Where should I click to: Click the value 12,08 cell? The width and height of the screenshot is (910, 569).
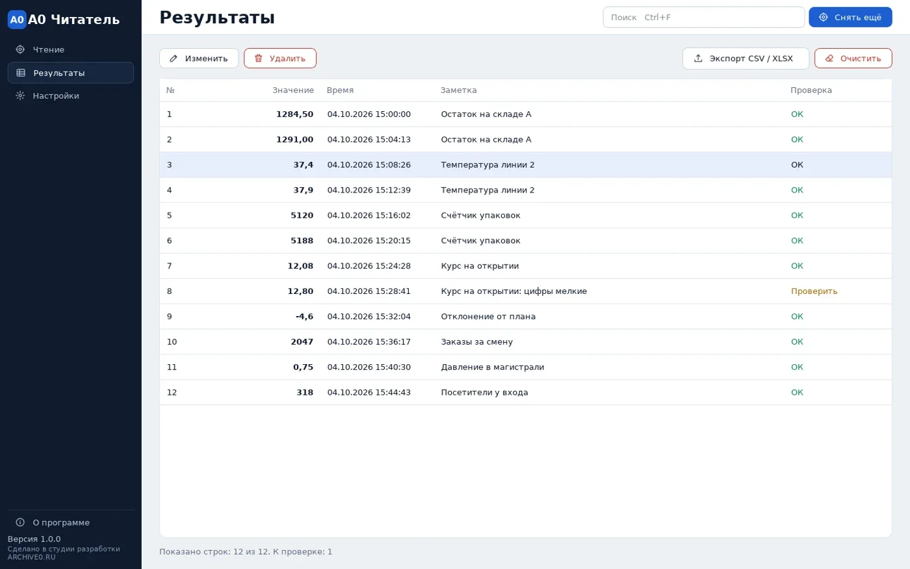click(x=300, y=266)
